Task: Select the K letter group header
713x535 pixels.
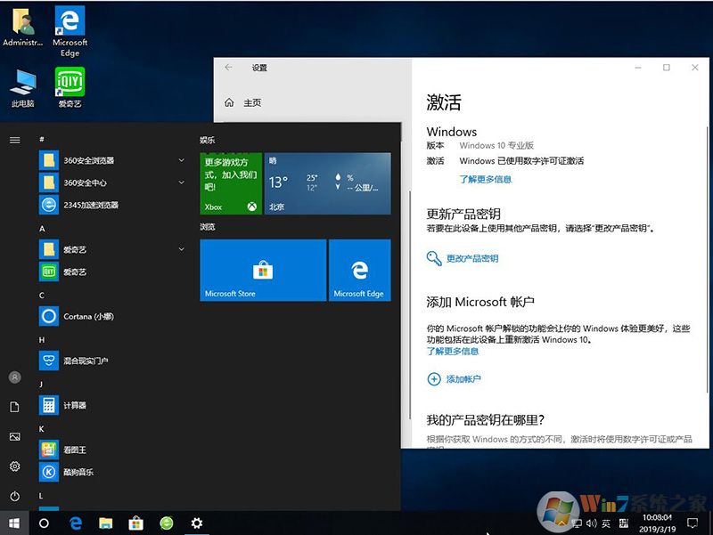Action: pos(41,429)
